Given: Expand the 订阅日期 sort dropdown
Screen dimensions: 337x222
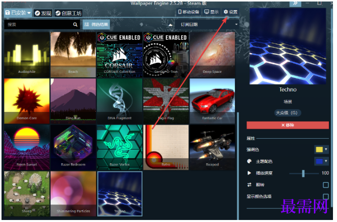Looking at the screenshot, I should coord(207,25).
